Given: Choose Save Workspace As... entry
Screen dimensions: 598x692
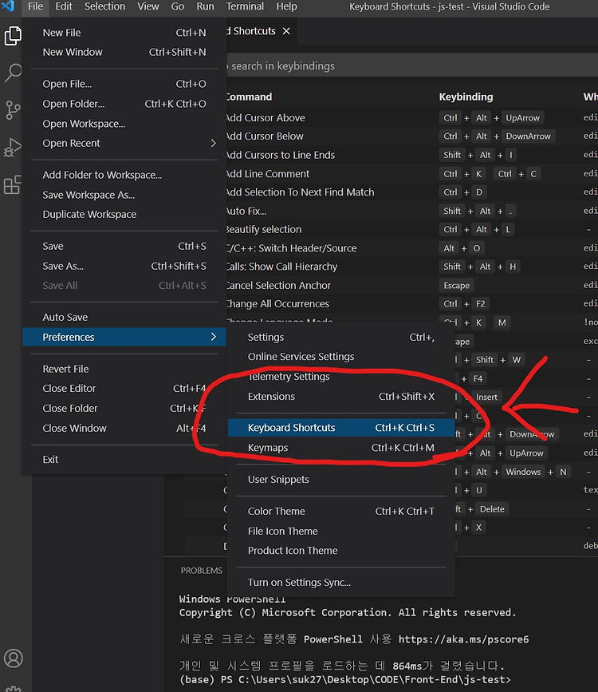Looking at the screenshot, I should (x=124, y=195).
